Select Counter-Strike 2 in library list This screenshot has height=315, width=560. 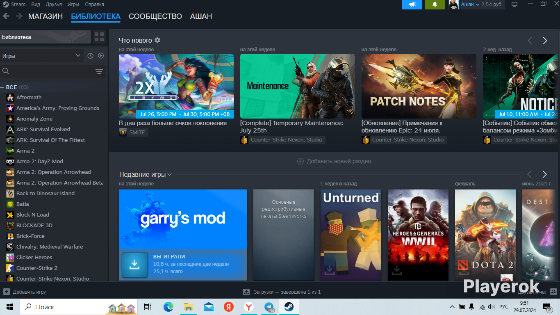[x=37, y=268]
